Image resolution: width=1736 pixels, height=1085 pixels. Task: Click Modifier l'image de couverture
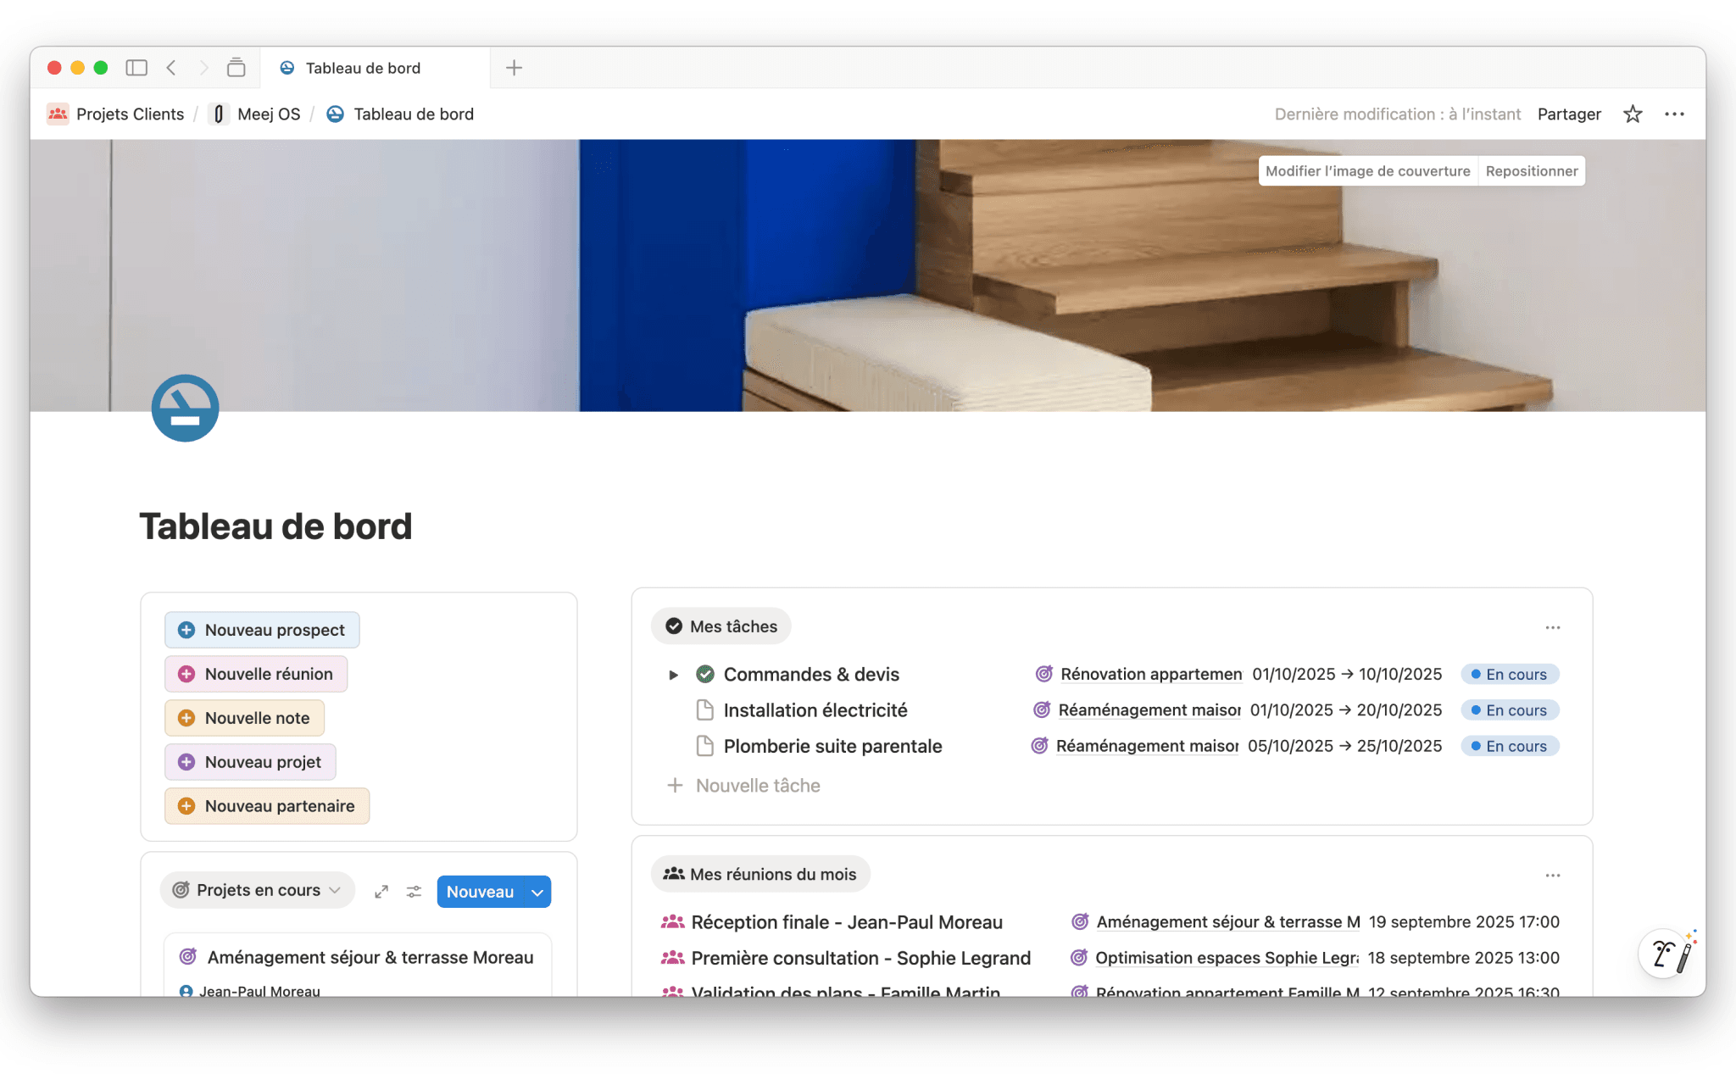[1366, 170]
